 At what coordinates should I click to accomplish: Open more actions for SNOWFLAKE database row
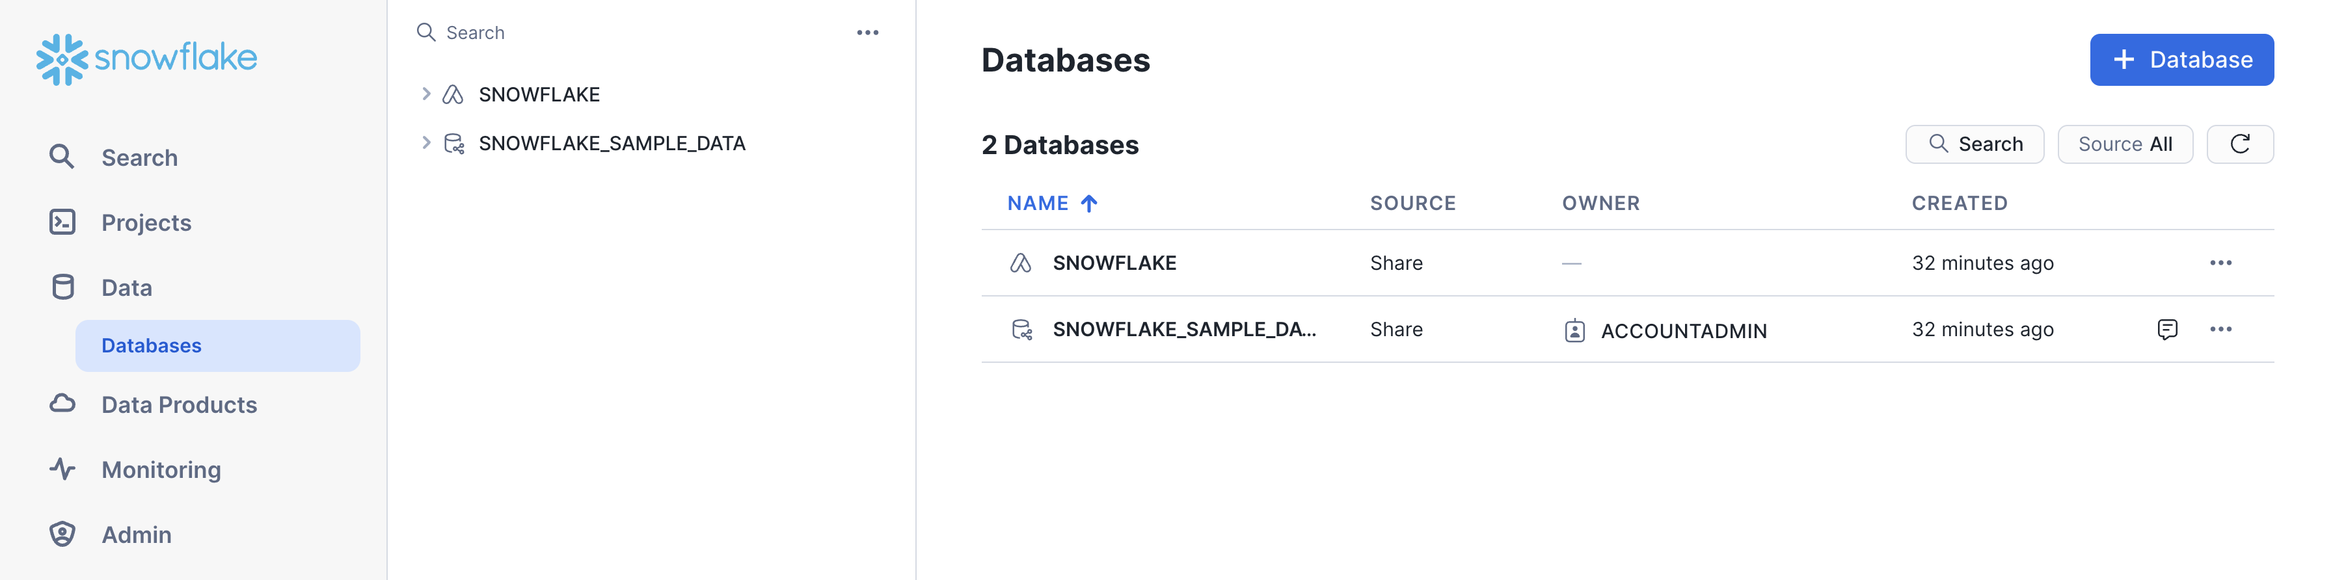coord(2220,263)
